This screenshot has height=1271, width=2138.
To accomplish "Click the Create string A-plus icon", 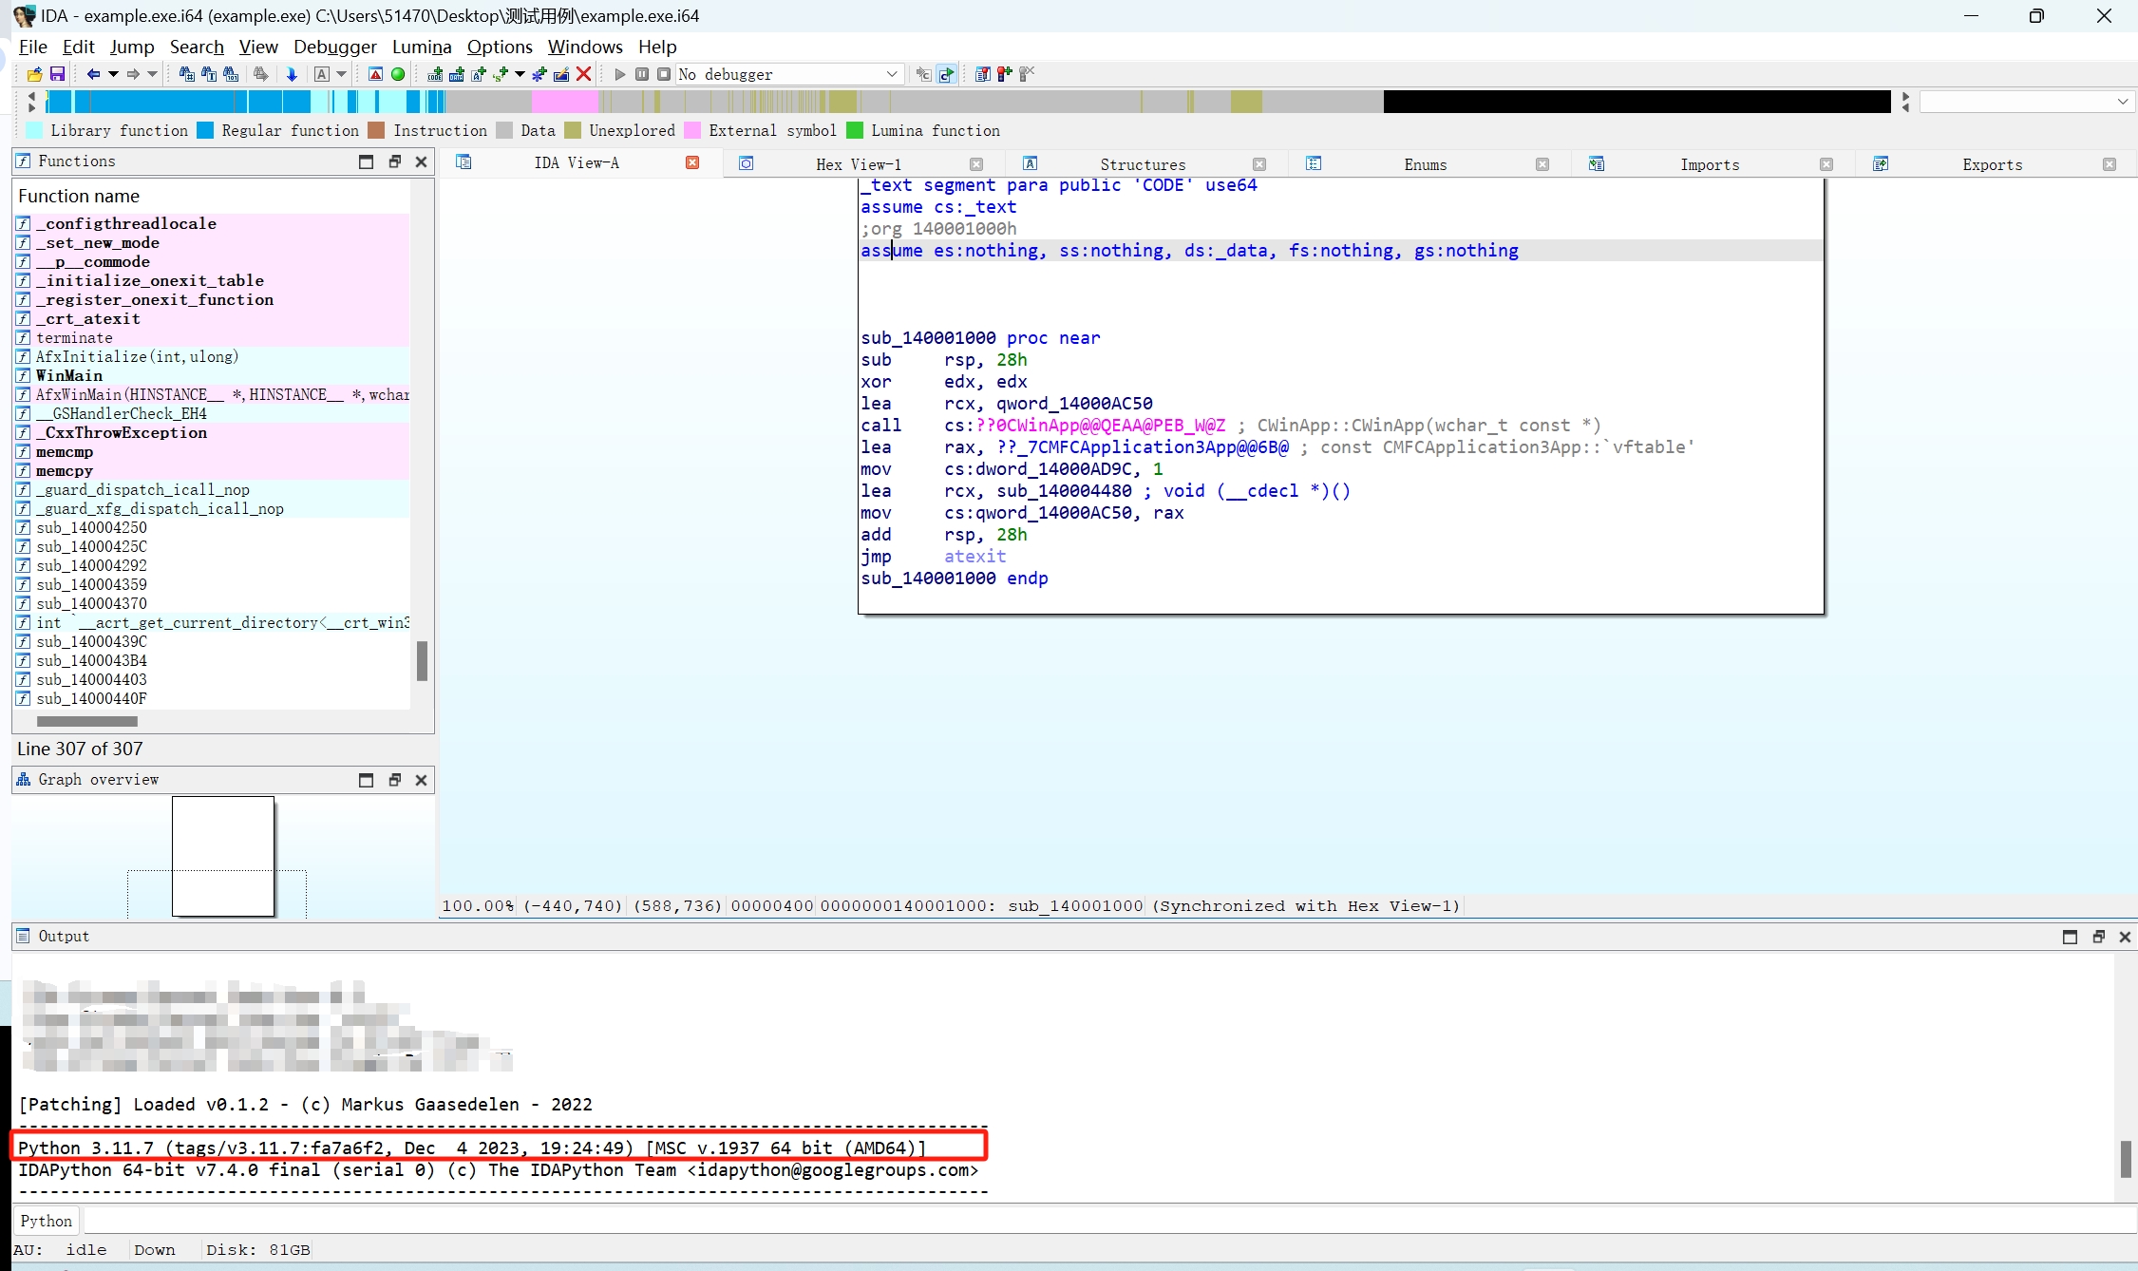I will point(479,74).
